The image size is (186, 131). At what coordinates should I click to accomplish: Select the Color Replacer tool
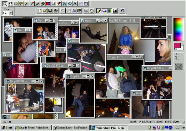coord(48,4)
